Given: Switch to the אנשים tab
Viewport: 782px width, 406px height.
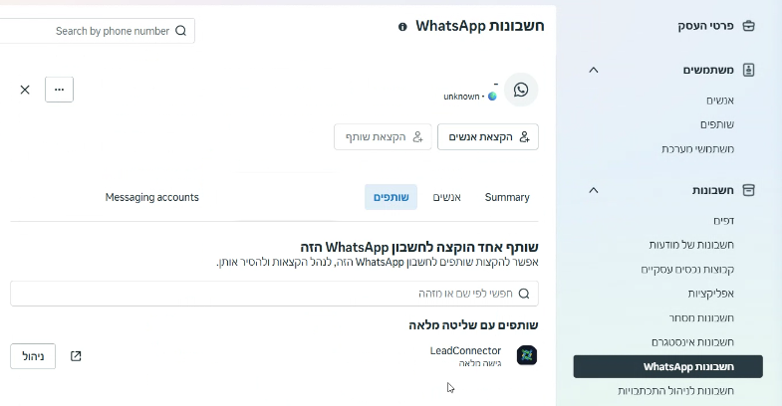Looking at the screenshot, I should 447,197.
